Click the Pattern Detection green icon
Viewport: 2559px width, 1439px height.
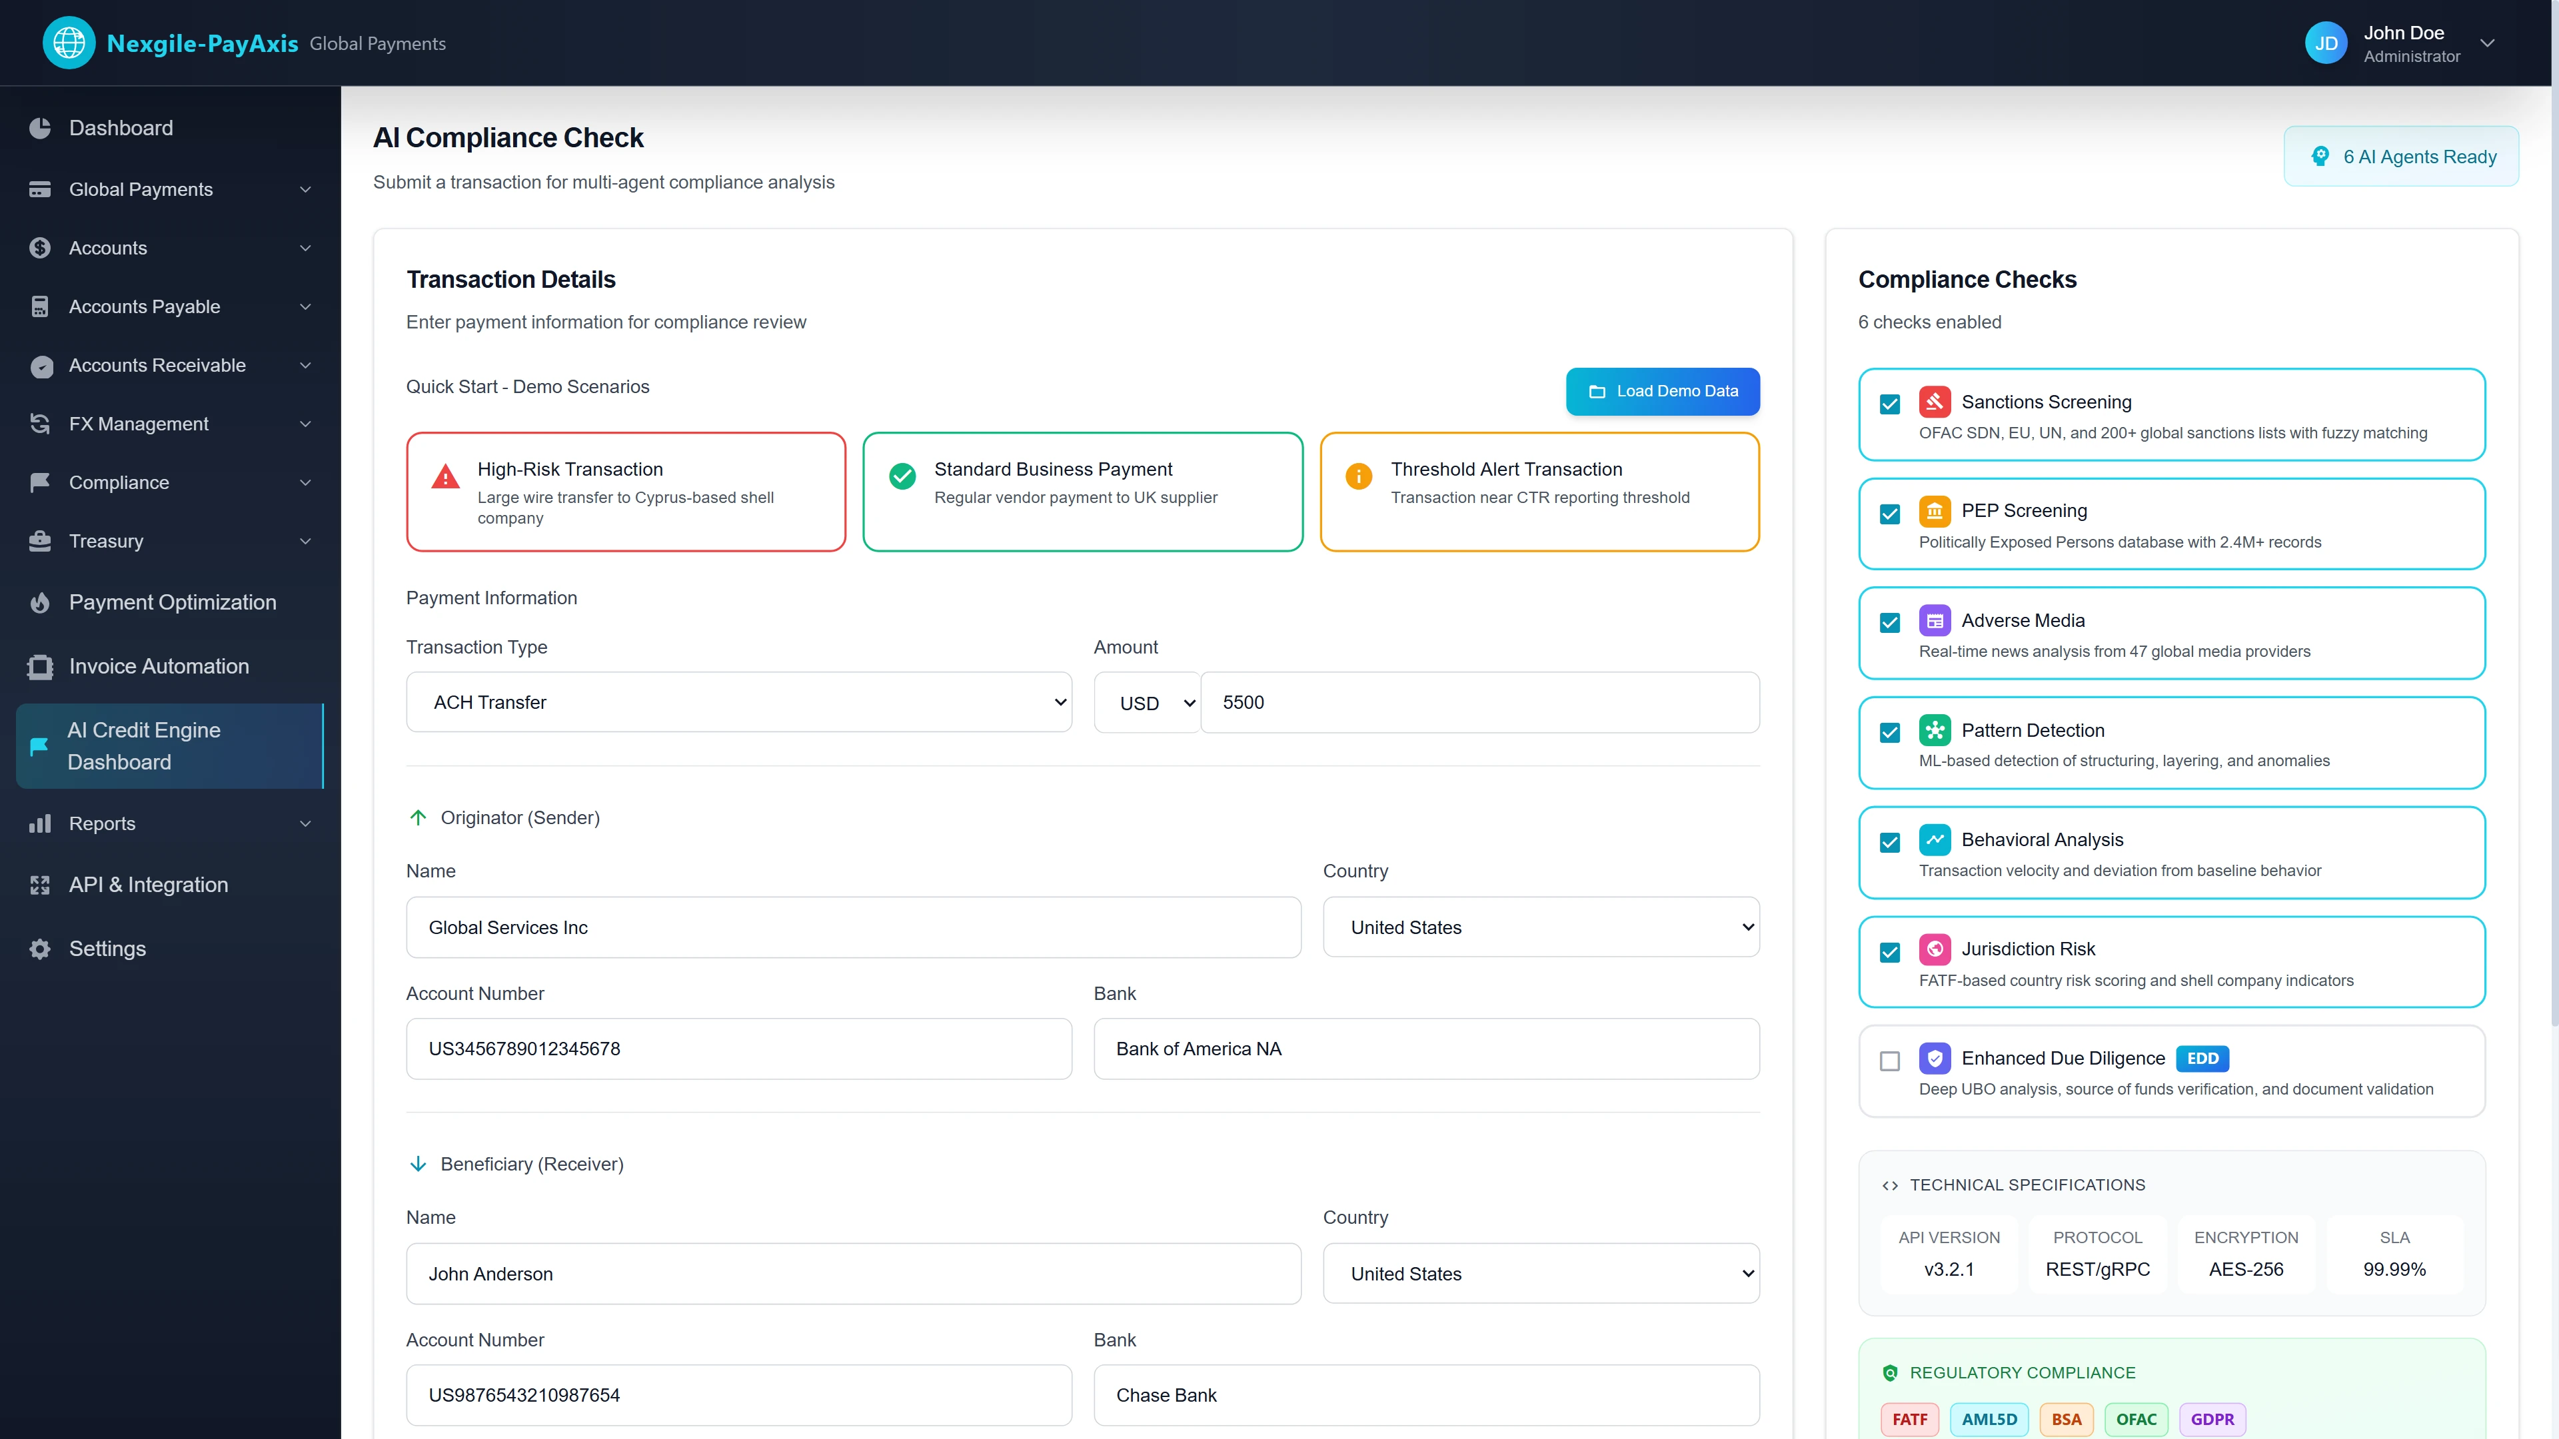[x=1935, y=731]
